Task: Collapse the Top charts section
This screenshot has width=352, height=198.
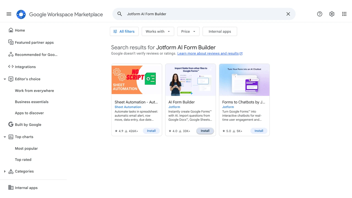Action: pyautogui.click(x=5, y=137)
